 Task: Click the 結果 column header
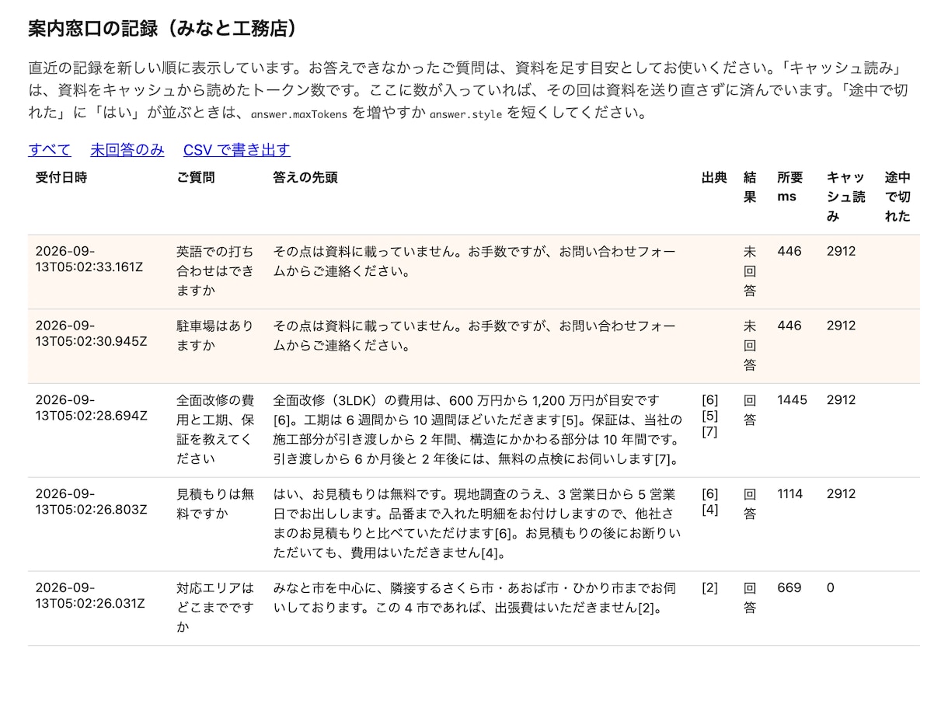tap(750, 187)
